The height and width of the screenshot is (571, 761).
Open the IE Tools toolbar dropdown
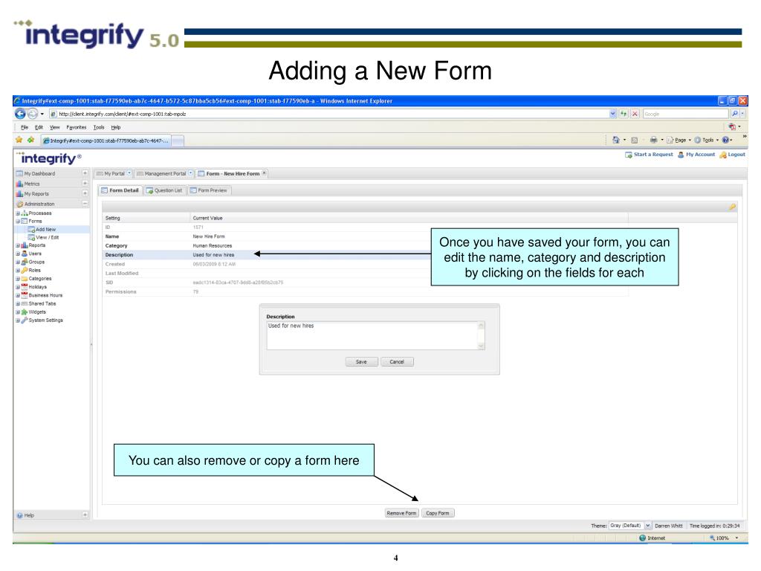pos(706,140)
